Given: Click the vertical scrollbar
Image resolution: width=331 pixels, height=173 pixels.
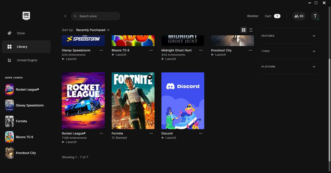Looking at the screenshot, I should coord(329,110).
